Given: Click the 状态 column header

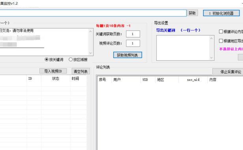Looking at the screenshot, I should 56,79.
